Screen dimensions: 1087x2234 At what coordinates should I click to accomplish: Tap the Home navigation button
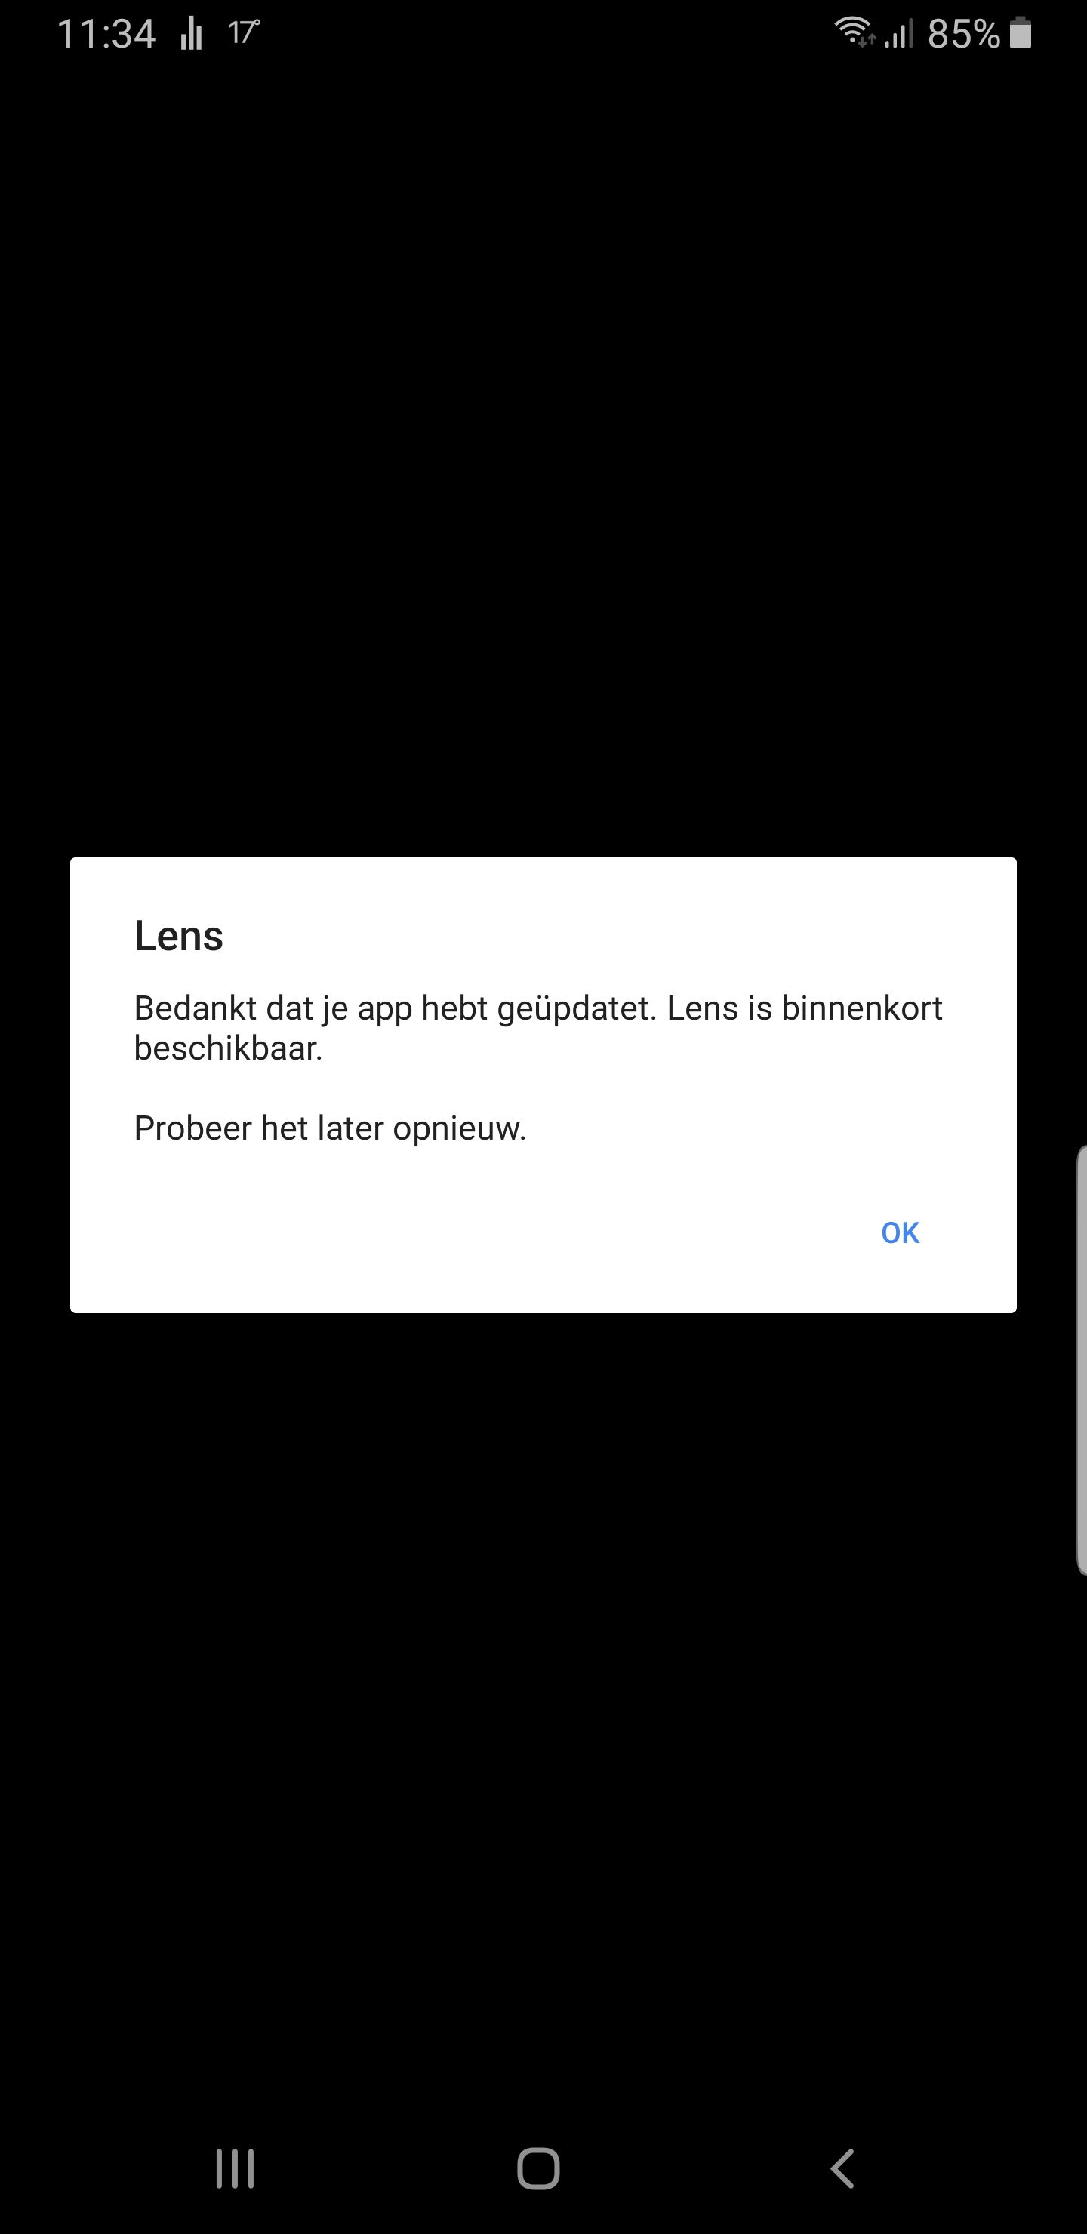tap(539, 2169)
